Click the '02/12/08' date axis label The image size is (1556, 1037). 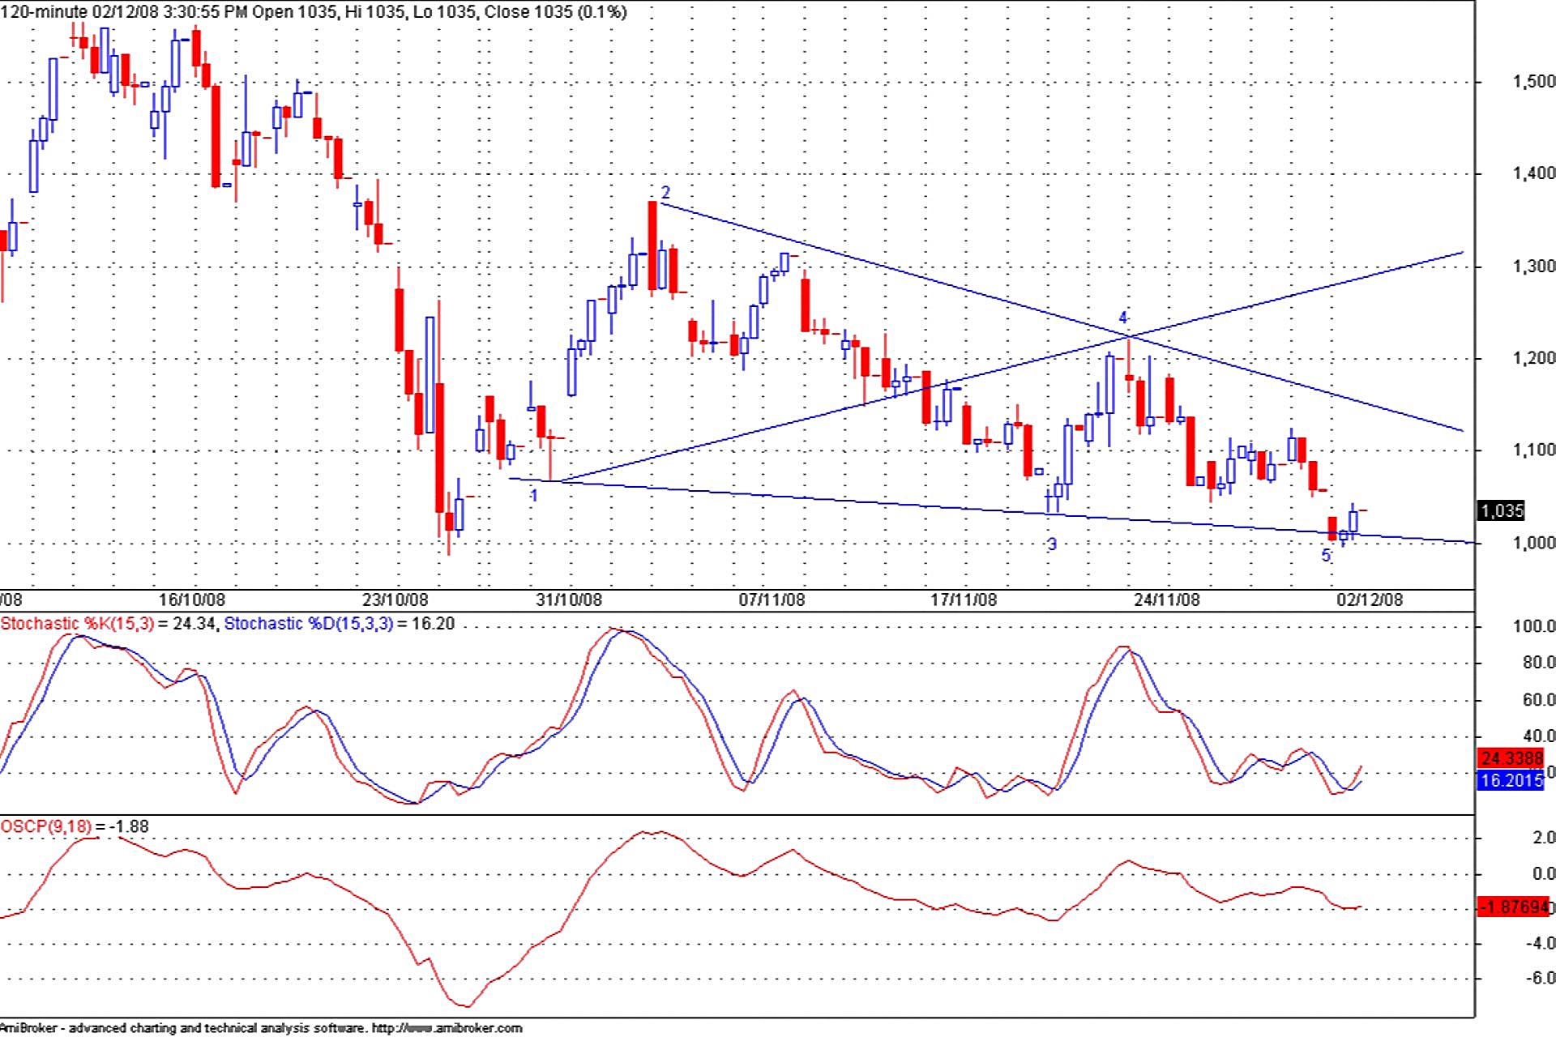point(1370,600)
